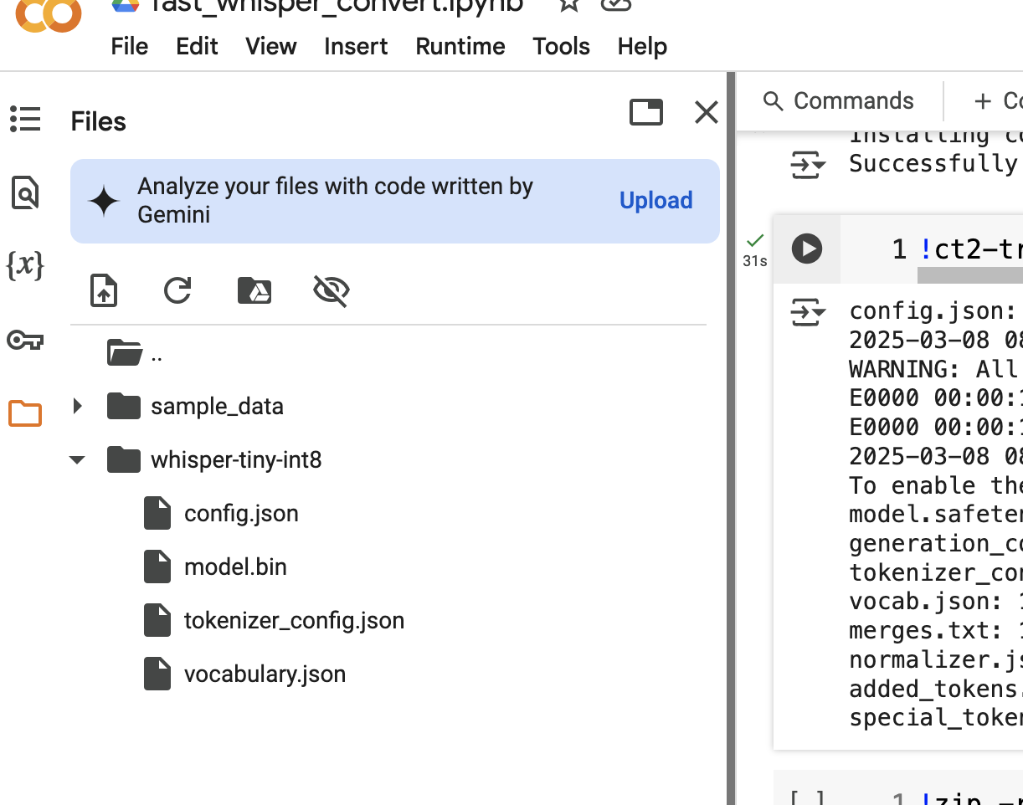Open the Commands search button
The height and width of the screenshot is (805, 1023).
839,101
